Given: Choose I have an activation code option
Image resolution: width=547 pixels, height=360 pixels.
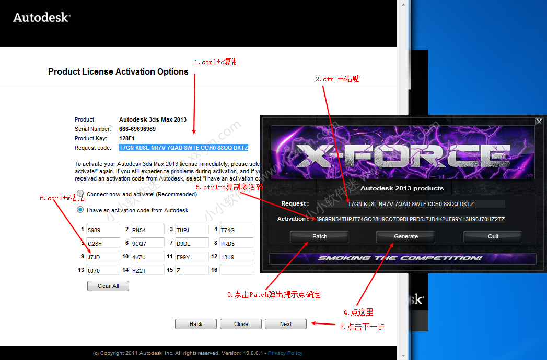Looking at the screenshot, I should (80, 210).
